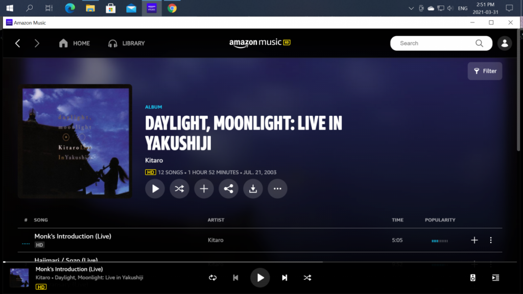Image resolution: width=523 pixels, height=294 pixels.
Task: Click the search magnifier icon
Action: [x=479, y=43]
